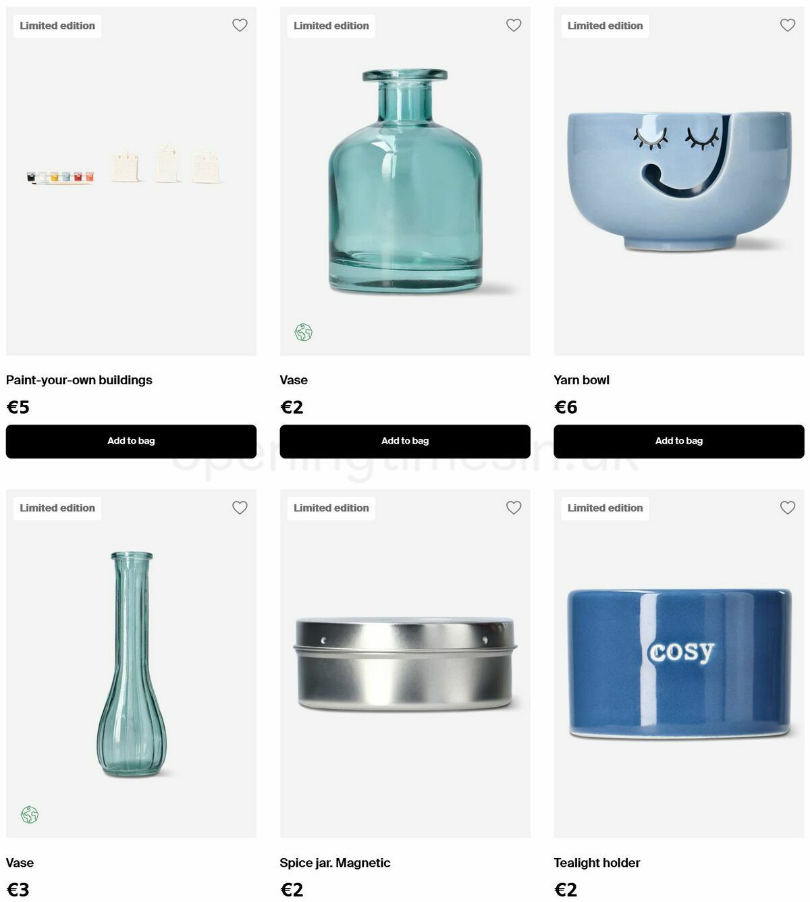Viewport: 810px width, 902px height.
Task: Favorite the Paint-your-own buildings heart icon
Action: (x=240, y=25)
